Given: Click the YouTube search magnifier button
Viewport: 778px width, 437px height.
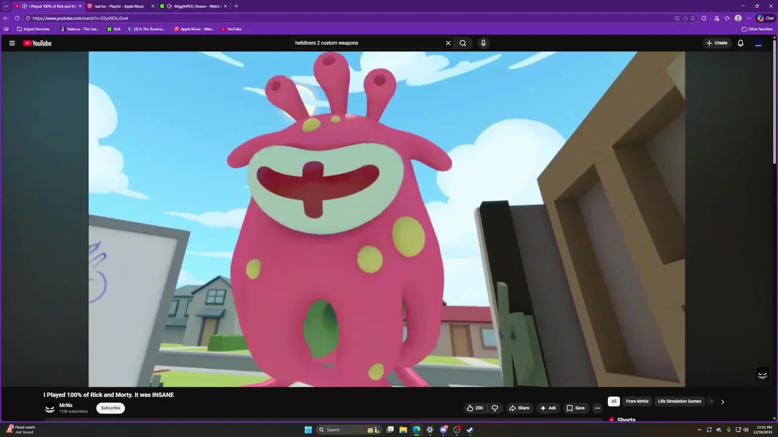Looking at the screenshot, I should coord(463,43).
